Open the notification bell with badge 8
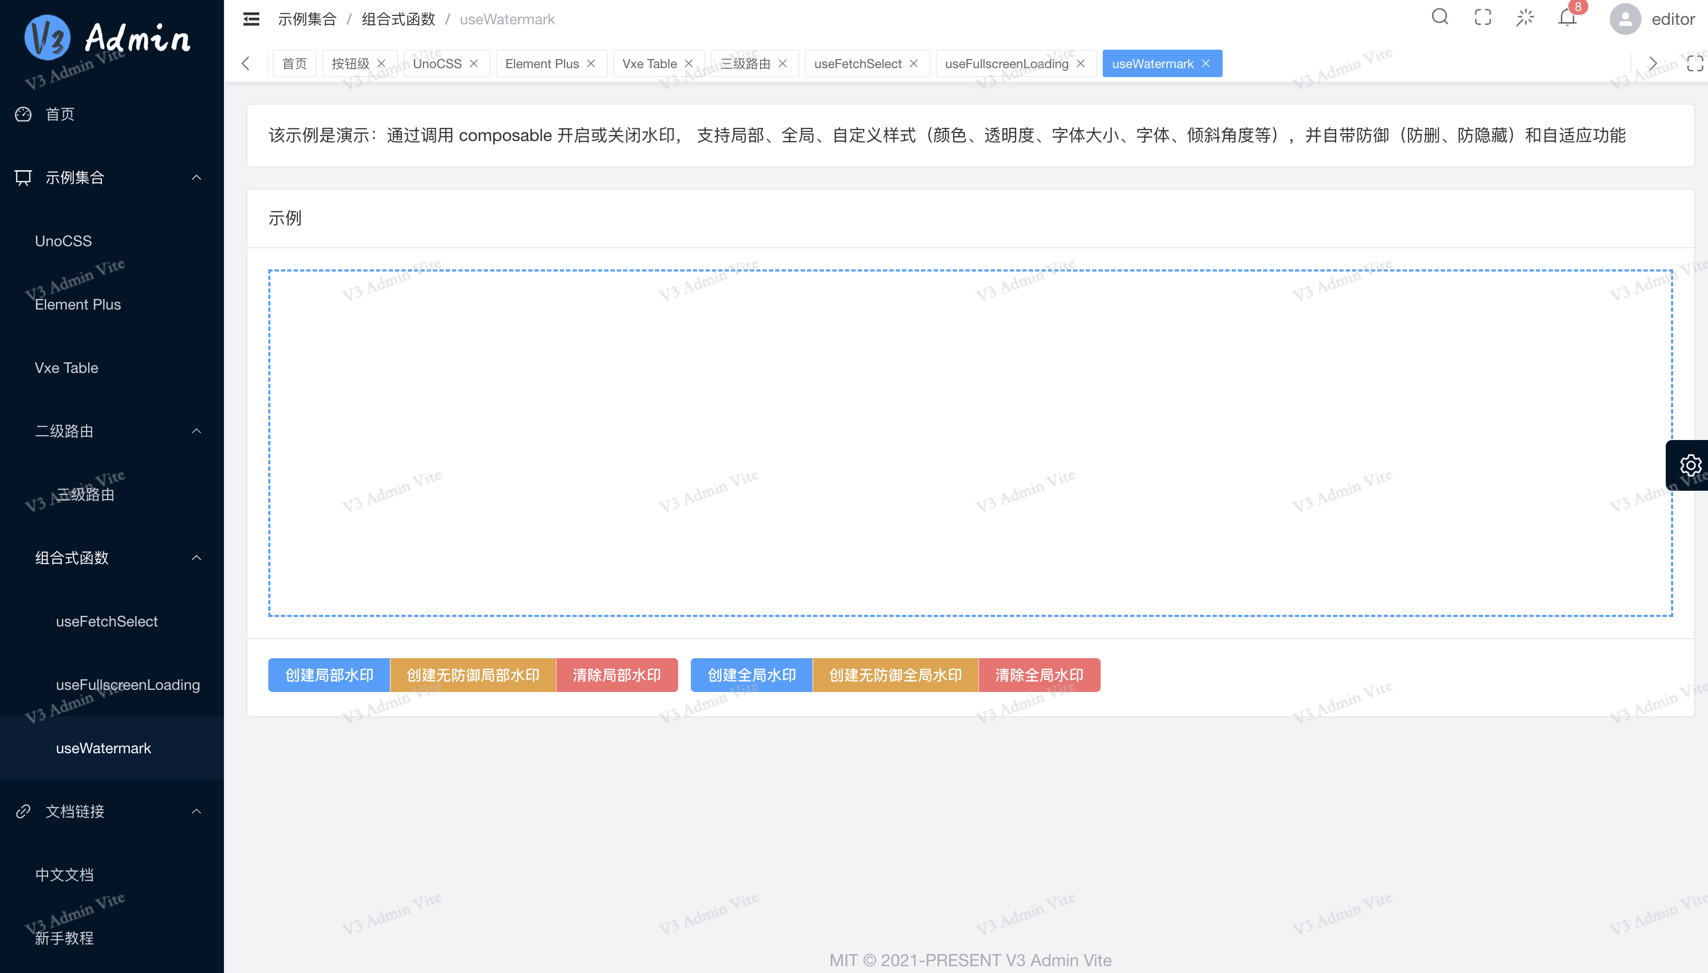Viewport: 1708px width, 973px height. pos(1566,18)
